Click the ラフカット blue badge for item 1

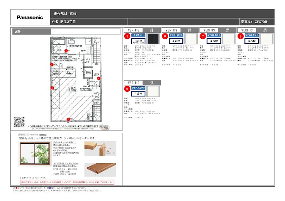point(138,35)
